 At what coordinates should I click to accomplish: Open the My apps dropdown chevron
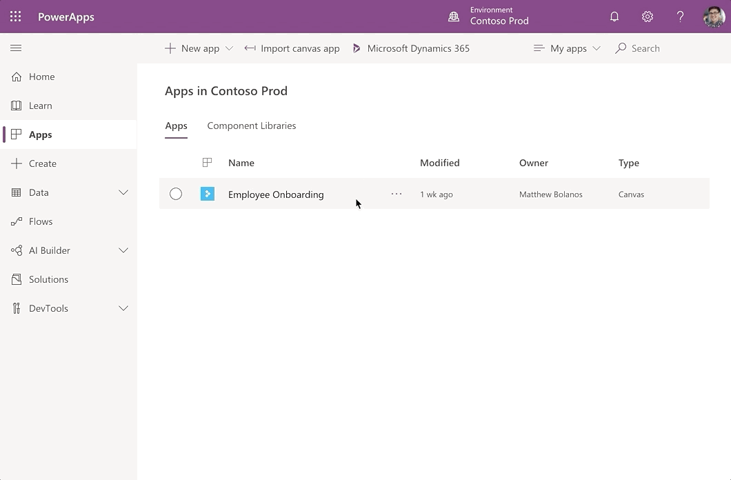597,48
